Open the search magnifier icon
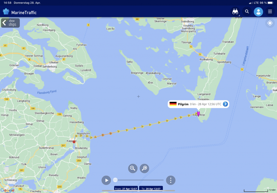Screen dimensions: 277x193 pos(247,12)
